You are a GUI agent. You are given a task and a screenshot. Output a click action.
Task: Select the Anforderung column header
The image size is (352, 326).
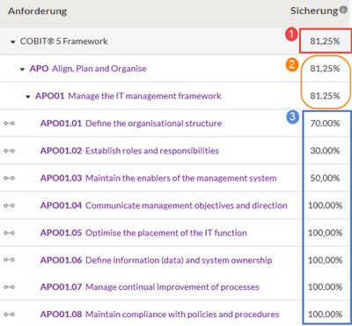click(37, 11)
